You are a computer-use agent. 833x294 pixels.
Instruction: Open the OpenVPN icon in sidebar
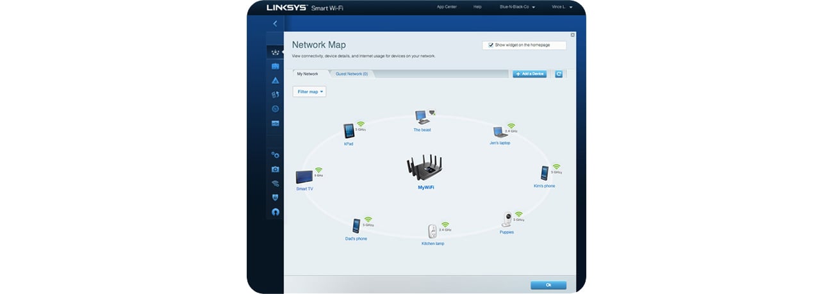[275, 211]
